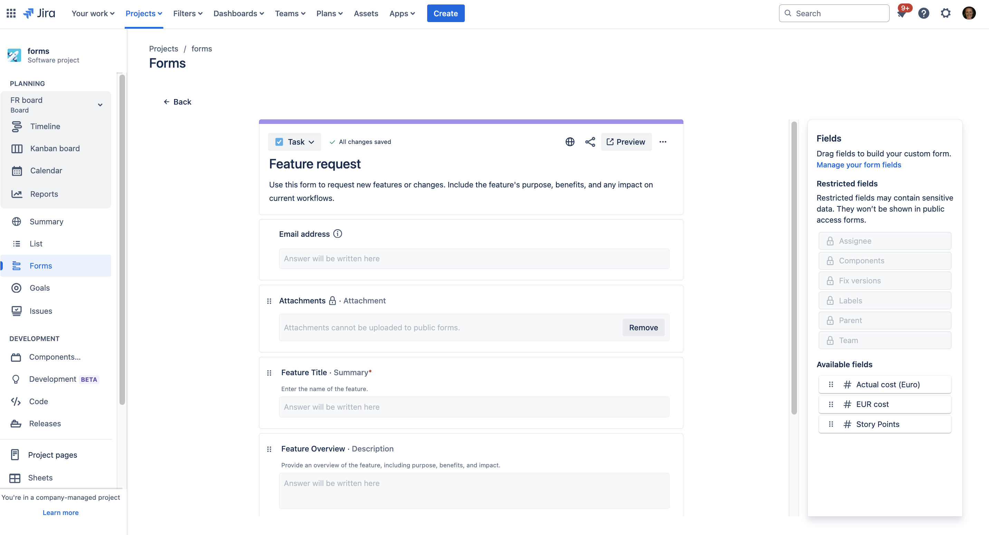Open the settings gear icon
This screenshot has height=535, width=989.
[x=945, y=13]
